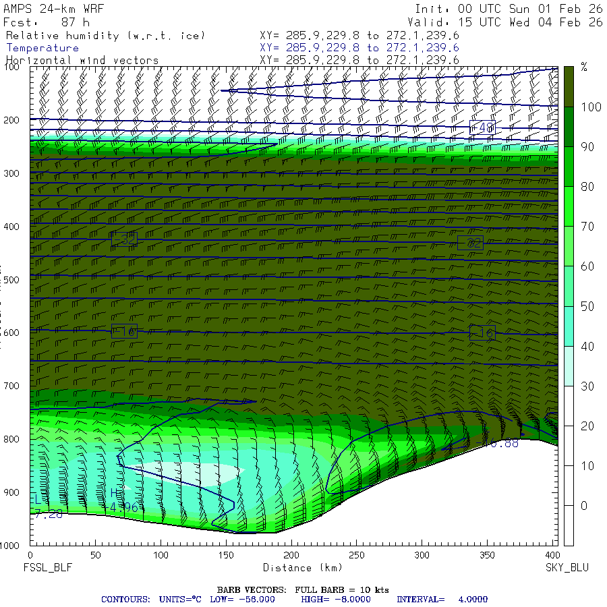The image size is (607, 607).
Task: Pick the teal-green 50–60% legend band
Action: point(569,286)
